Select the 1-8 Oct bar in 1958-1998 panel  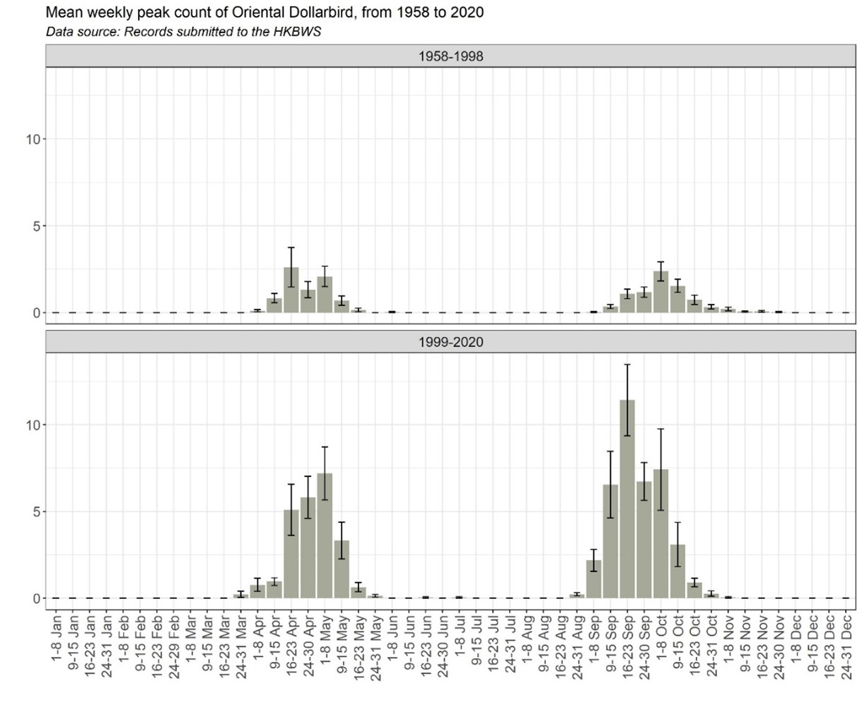click(x=661, y=292)
